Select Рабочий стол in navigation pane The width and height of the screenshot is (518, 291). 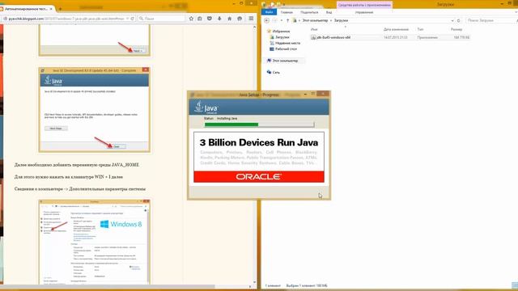coord(286,48)
